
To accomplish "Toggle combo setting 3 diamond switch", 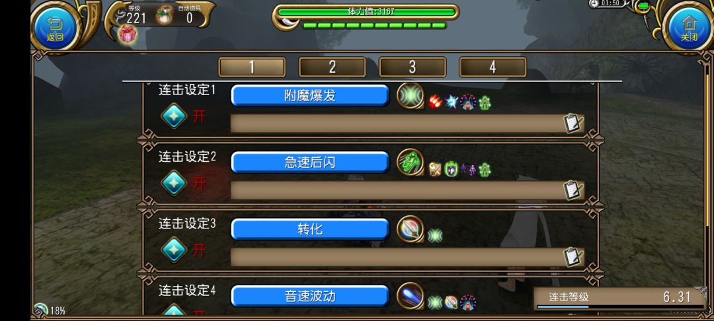I will coord(174,250).
